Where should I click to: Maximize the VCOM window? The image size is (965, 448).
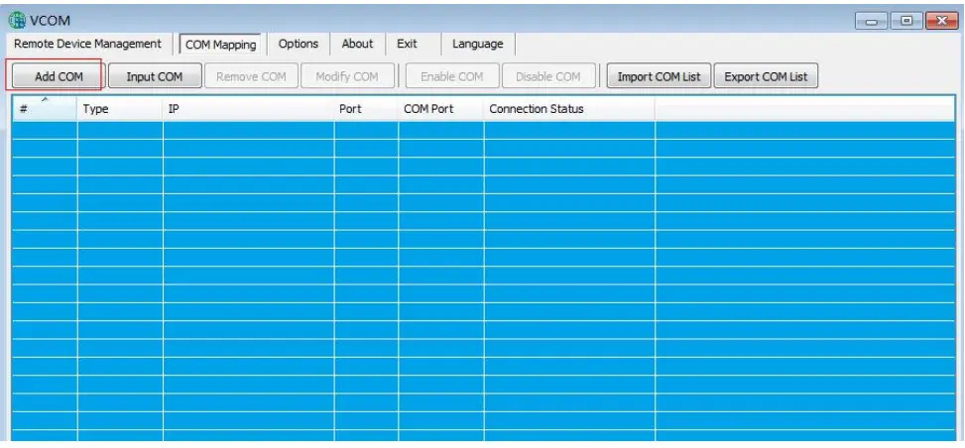tap(906, 21)
